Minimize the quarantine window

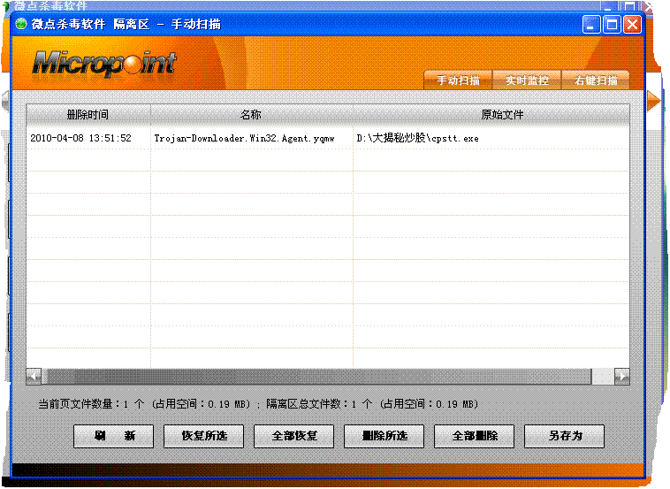point(591,25)
